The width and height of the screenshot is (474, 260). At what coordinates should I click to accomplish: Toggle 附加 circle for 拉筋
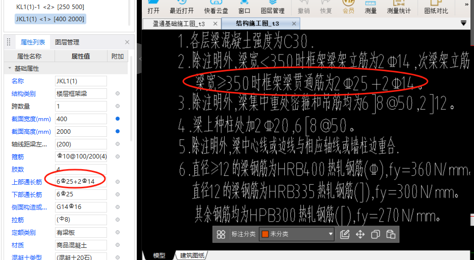[118, 220]
